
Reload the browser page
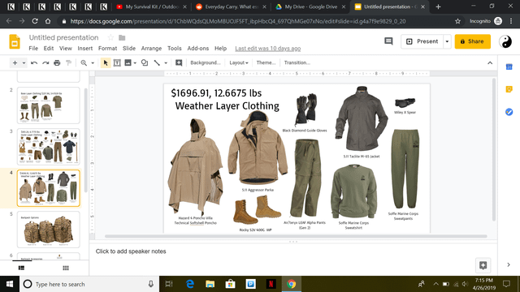click(35, 21)
